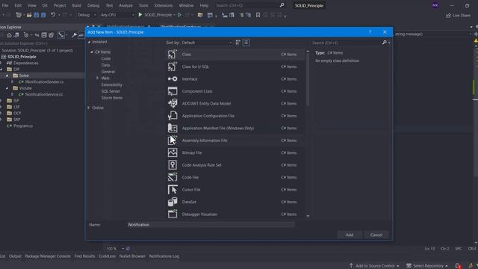478x269 pixels.
Task: Open the Debug menu
Action: 93,5
